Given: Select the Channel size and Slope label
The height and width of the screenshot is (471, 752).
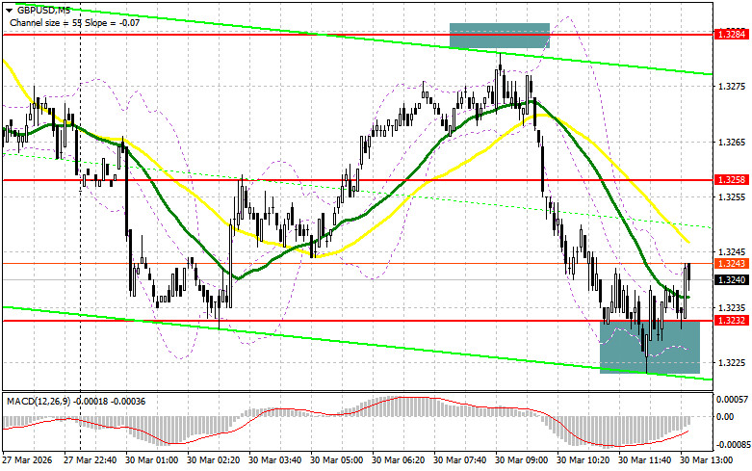Looking at the screenshot, I should coord(74,22).
